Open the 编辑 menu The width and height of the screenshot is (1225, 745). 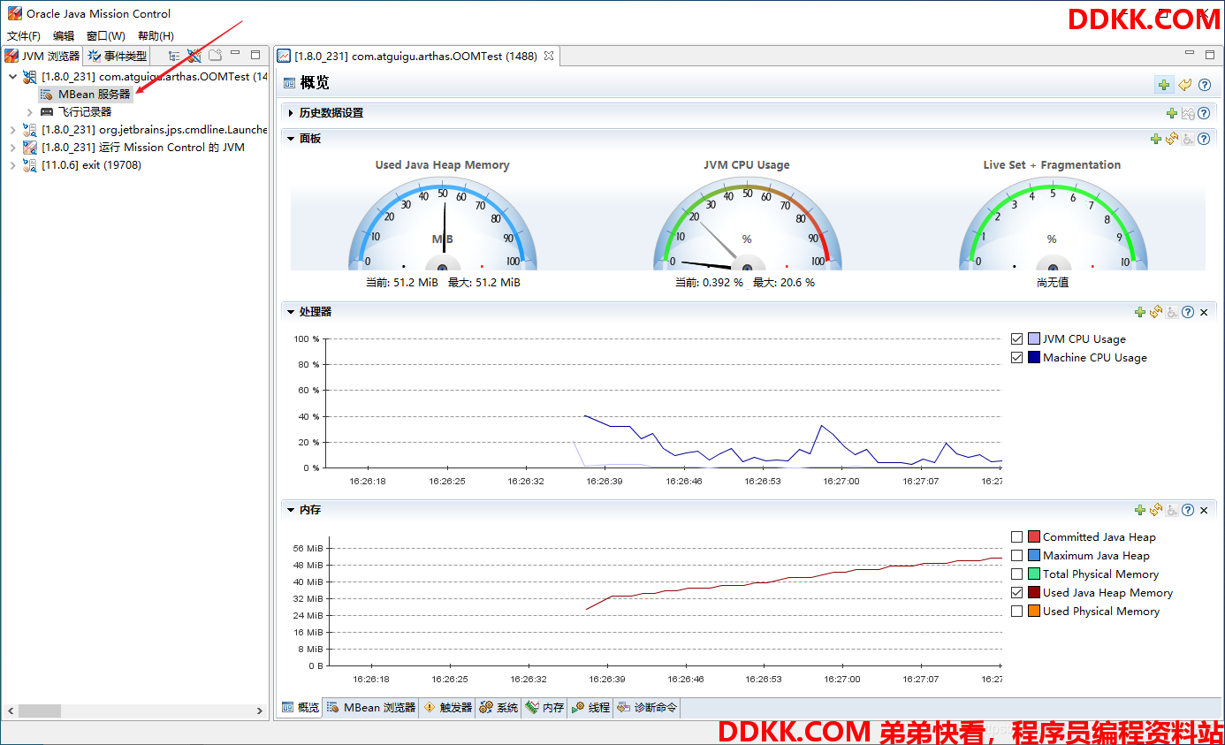click(x=64, y=35)
